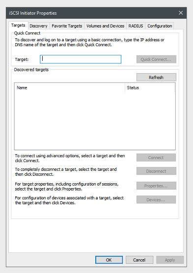193x273 pixels.
Task: Go to the RADIUS tab
Action: click(136, 26)
